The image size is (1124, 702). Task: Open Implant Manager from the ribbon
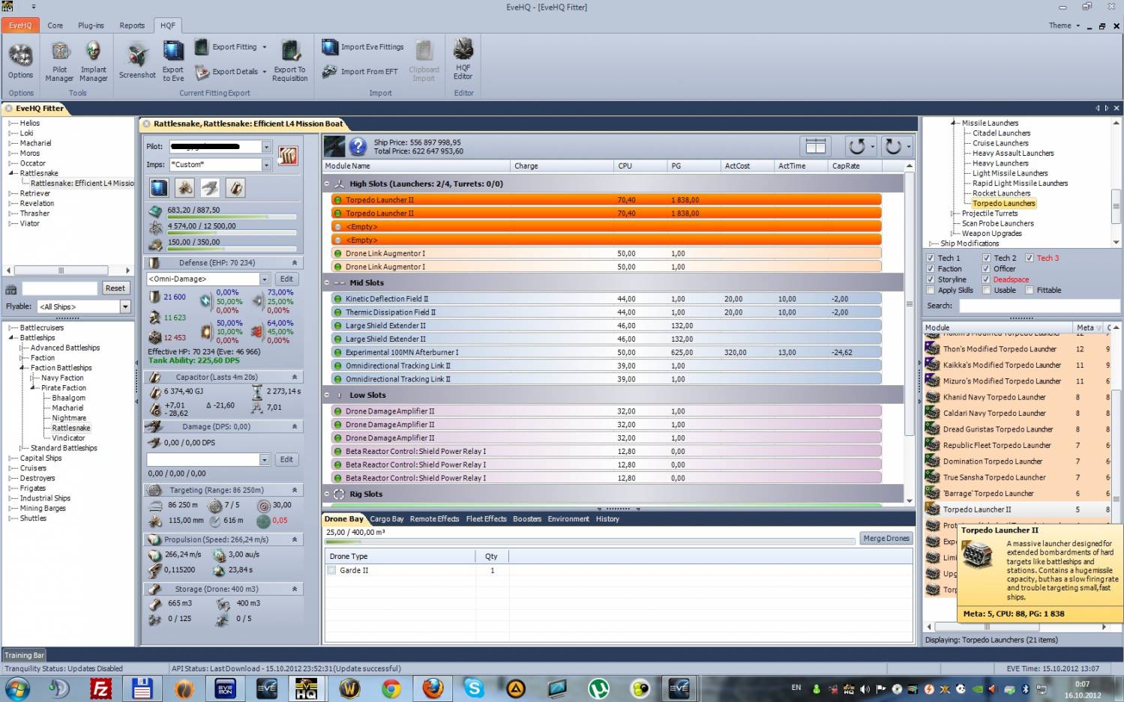coord(94,61)
